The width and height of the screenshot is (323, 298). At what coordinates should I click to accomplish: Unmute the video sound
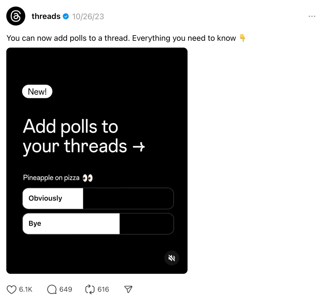pos(171,258)
